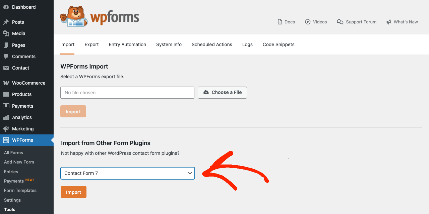Open the Entry Automation tab
Screen dimensions: 429x214
point(127,44)
